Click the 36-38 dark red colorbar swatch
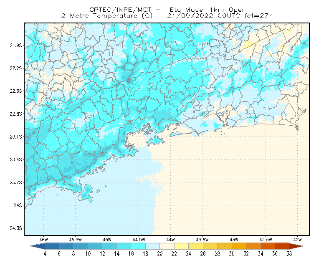Viewport: 334px width, 258px height. click(282, 246)
